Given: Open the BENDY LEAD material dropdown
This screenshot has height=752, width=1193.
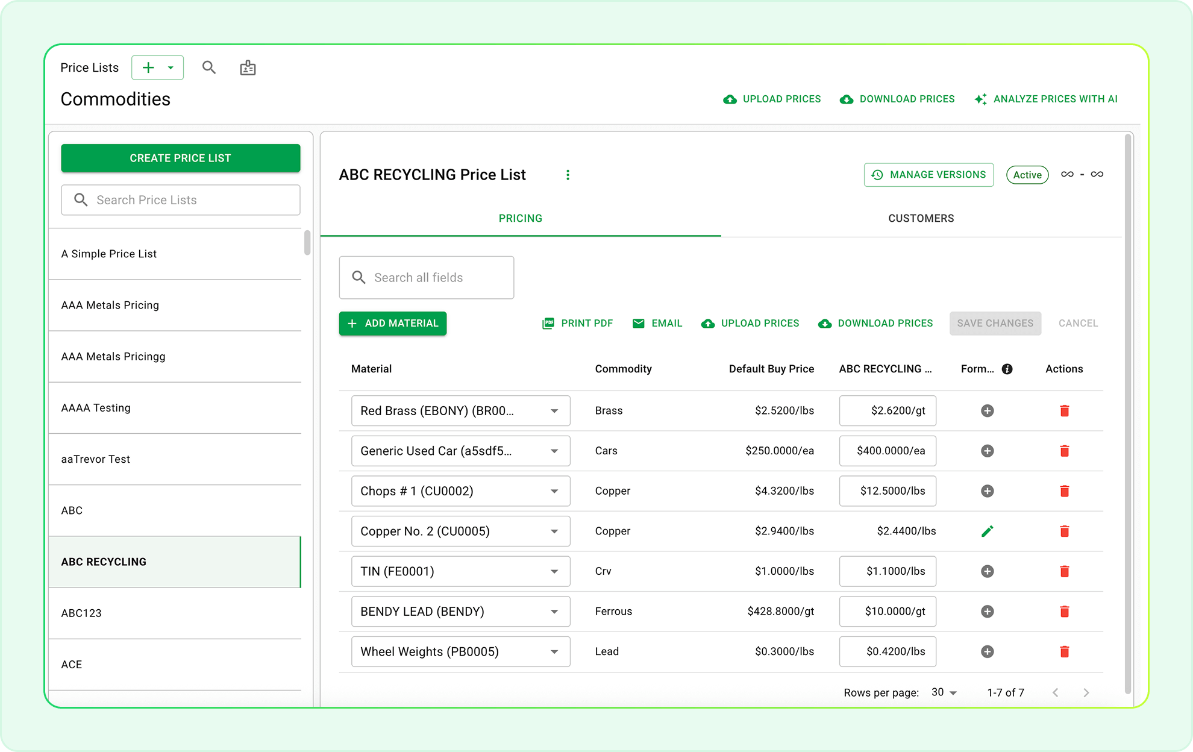Looking at the screenshot, I should [x=554, y=612].
